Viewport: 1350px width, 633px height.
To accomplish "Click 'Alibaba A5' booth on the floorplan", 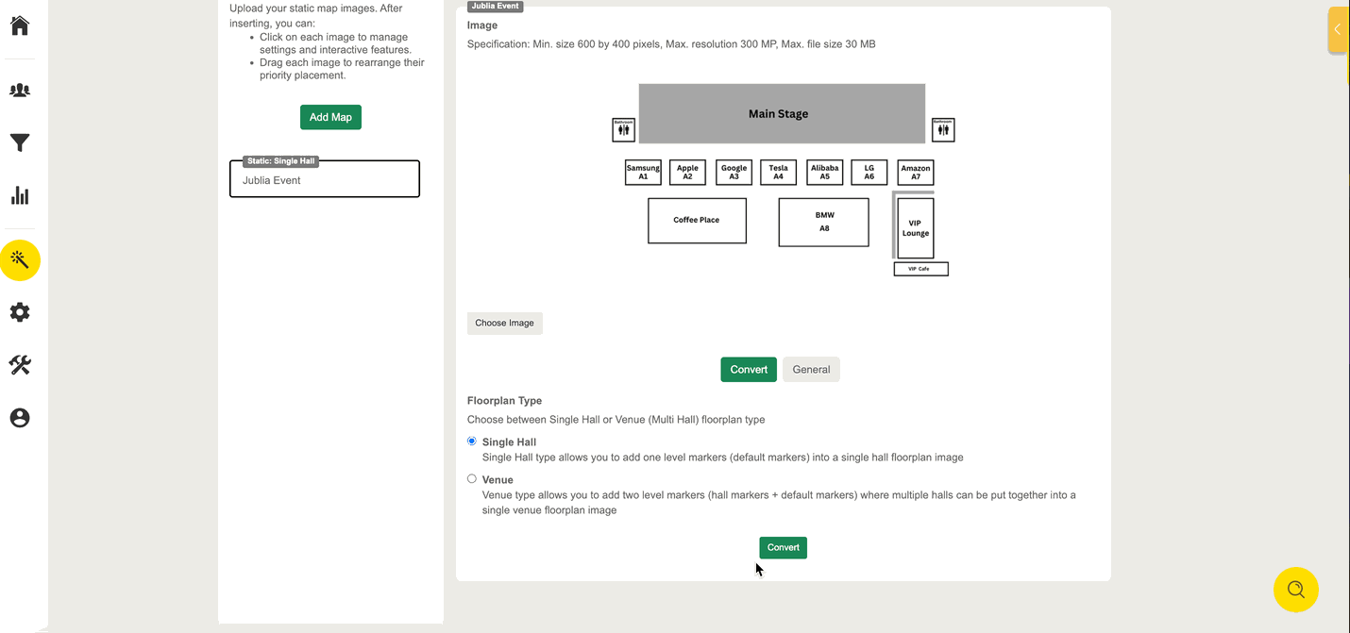I will (x=824, y=173).
